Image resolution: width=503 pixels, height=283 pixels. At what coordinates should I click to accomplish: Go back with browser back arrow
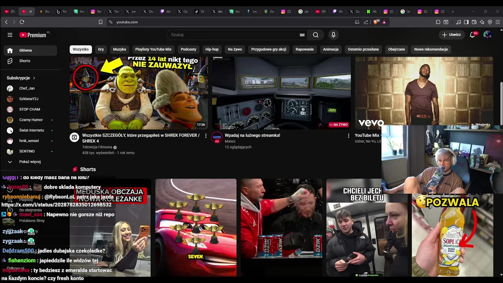point(6,22)
